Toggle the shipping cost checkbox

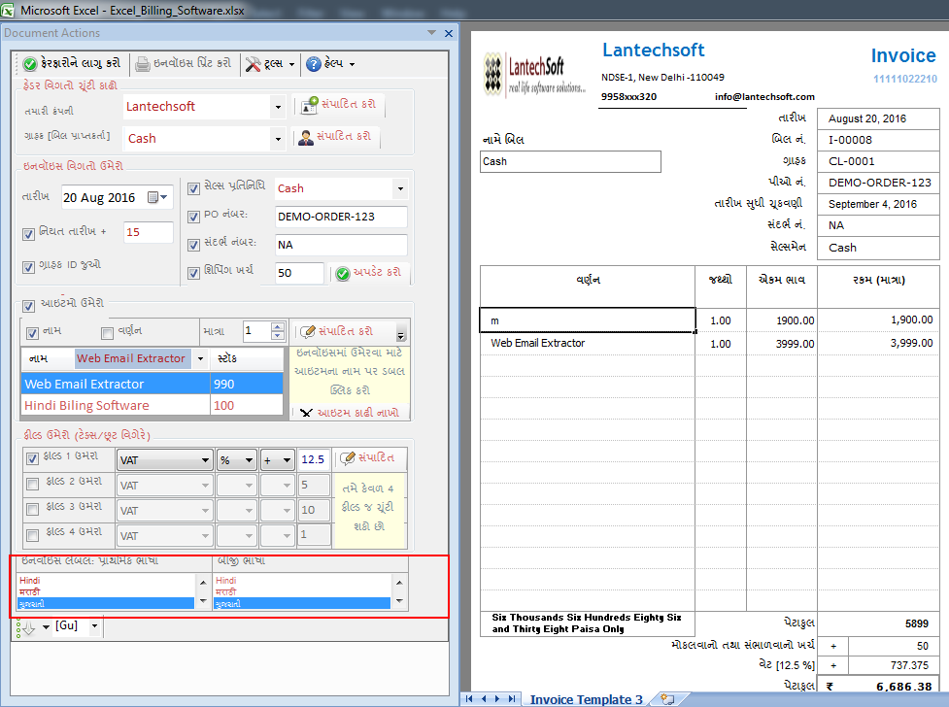193,273
